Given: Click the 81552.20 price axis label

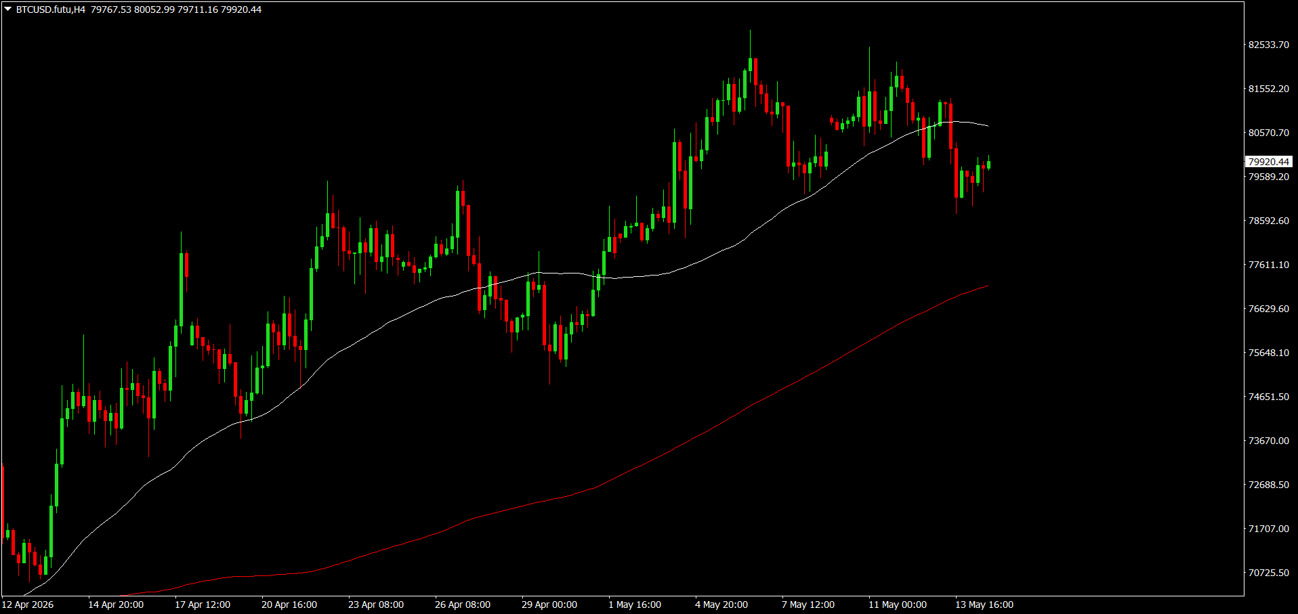Looking at the screenshot, I should (x=1269, y=89).
